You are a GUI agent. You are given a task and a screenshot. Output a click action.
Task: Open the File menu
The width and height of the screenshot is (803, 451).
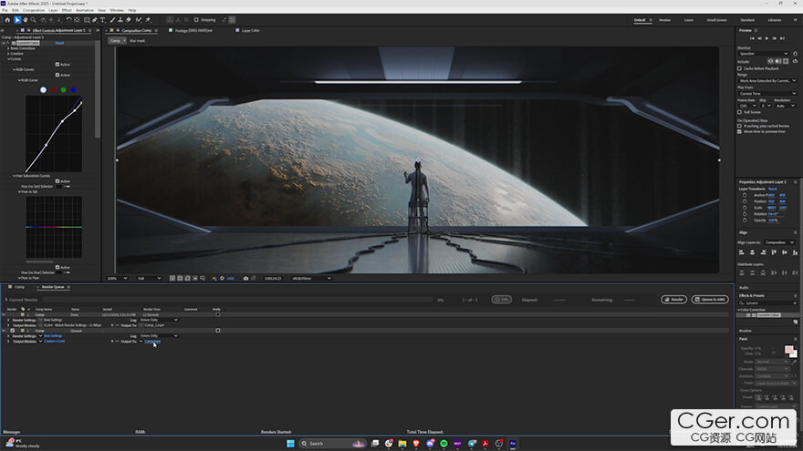[5, 10]
